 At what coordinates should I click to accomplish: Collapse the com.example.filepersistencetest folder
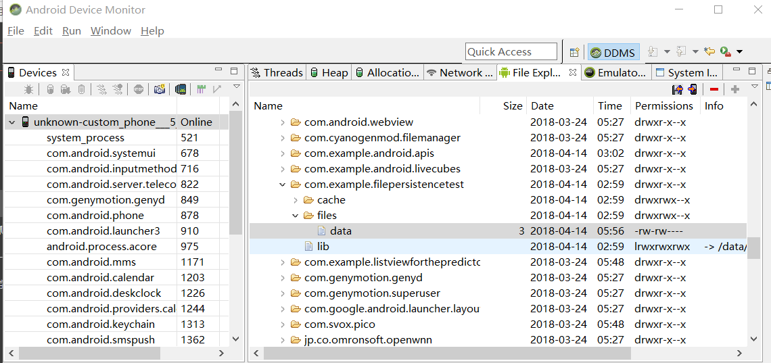pos(283,185)
